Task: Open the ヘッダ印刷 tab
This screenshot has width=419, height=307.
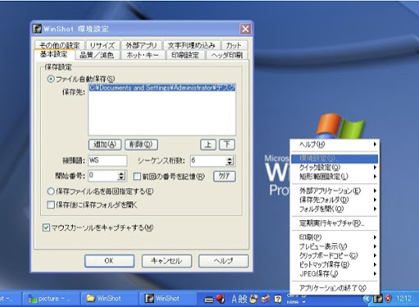Action: coord(228,55)
